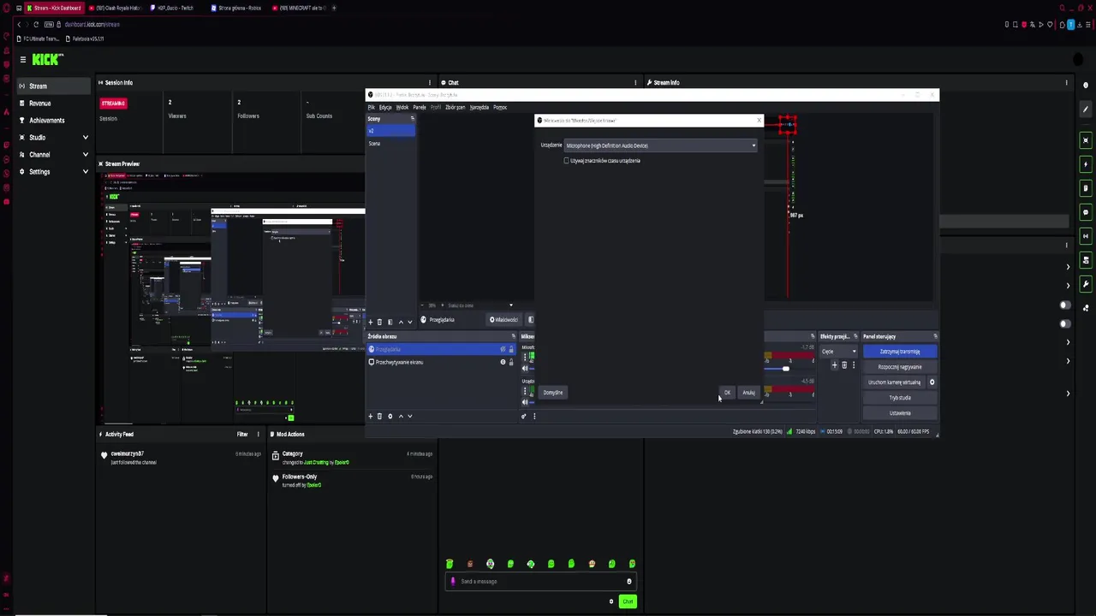The height and width of the screenshot is (616, 1096).
Task: Click Anuluj in the properties dialog
Action: coord(749,393)
